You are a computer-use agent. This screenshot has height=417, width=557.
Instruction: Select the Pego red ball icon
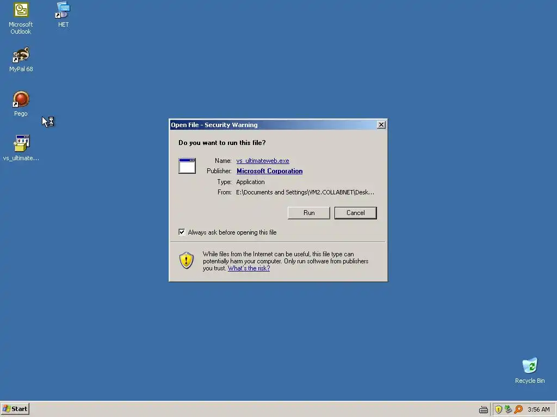[21, 99]
